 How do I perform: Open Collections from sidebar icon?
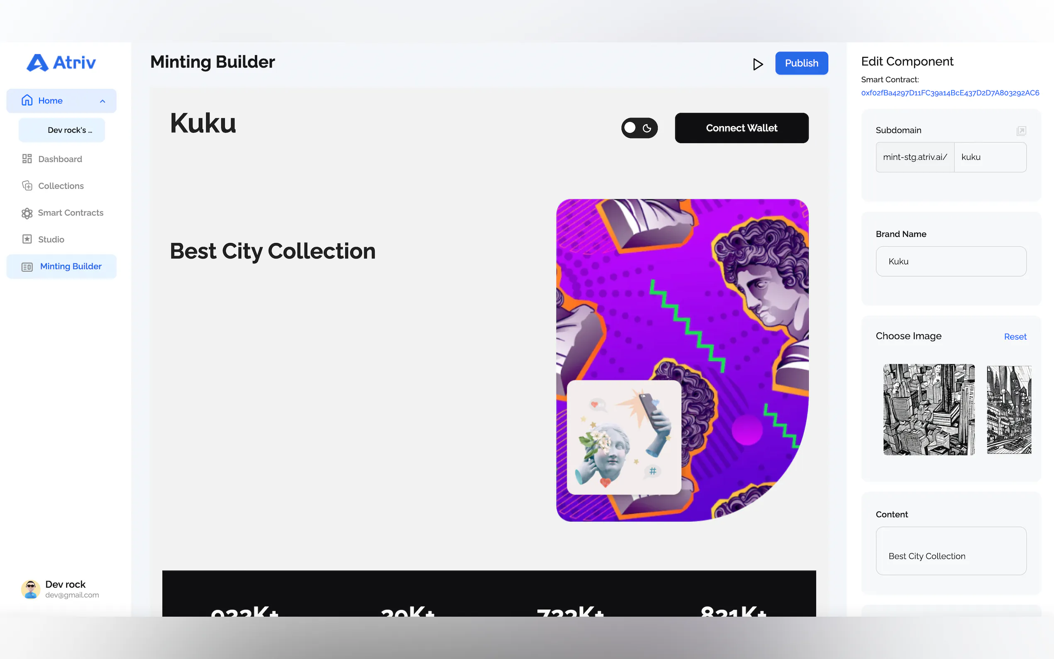[x=27, y=185]
